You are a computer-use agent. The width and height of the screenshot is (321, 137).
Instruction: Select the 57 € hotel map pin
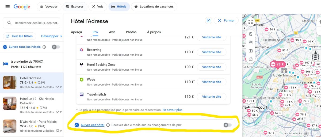coord(269,132)
